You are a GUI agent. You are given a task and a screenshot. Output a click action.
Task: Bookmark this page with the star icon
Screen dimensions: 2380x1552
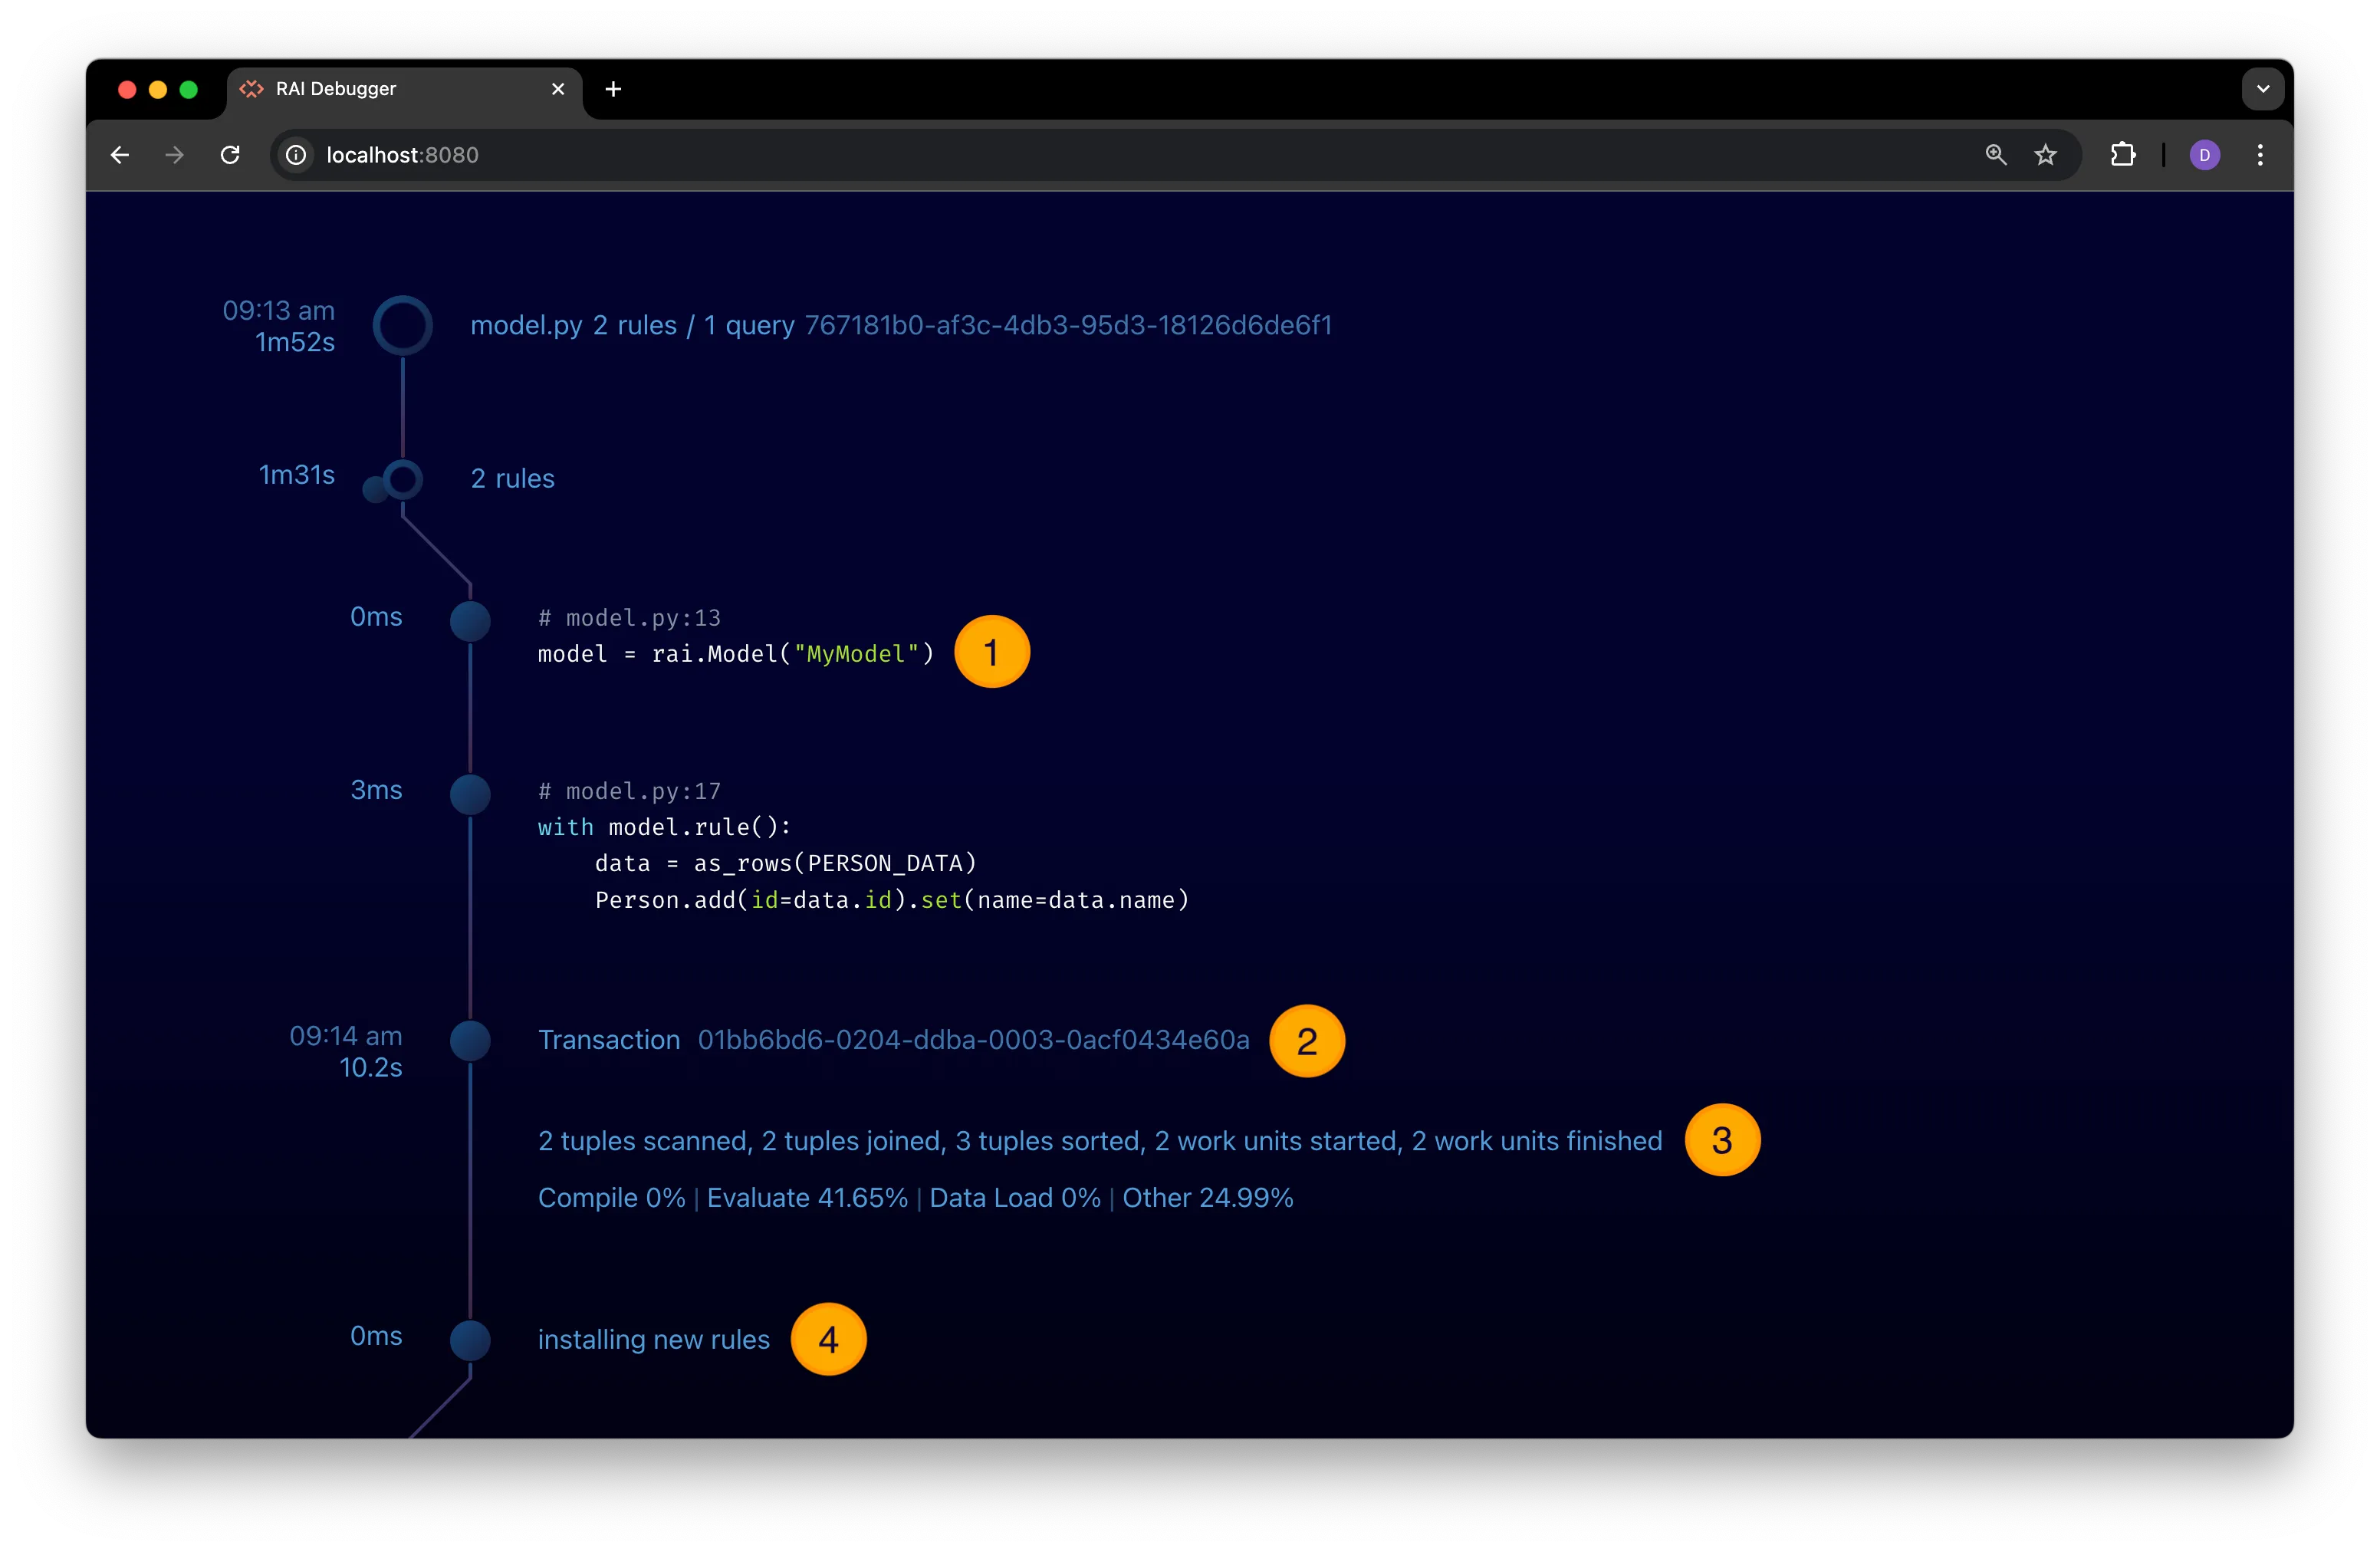coord(2045,155)
